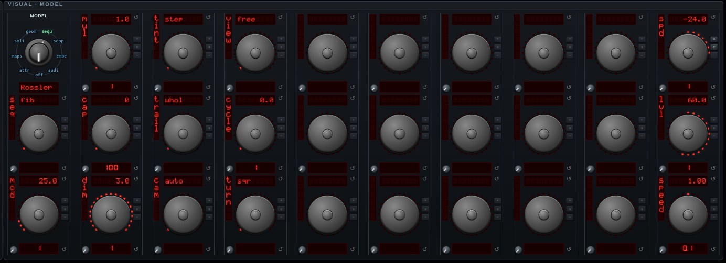Click the spd knob
This screenshot has width=726, height=263.
click(688, 53)
